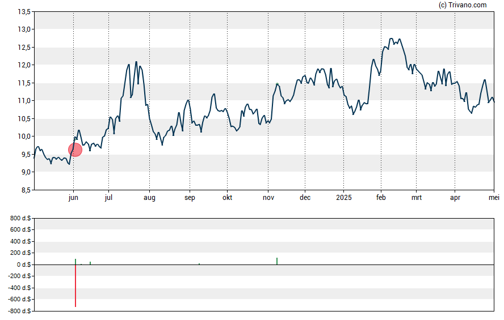Click the tall red bar in volume chart
Screen dimensions: 504x320
tap(75, 285)
